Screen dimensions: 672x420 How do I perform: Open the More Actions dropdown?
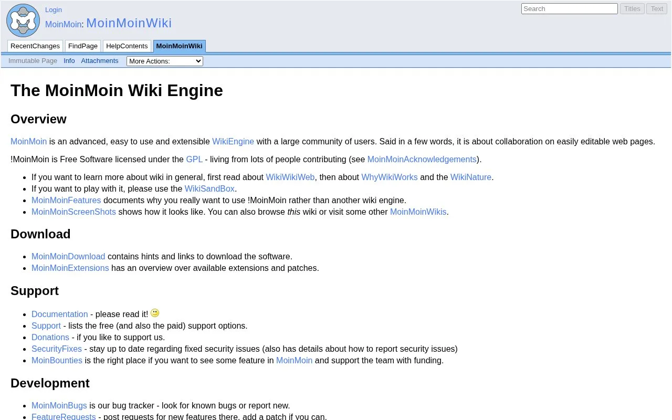165,61
